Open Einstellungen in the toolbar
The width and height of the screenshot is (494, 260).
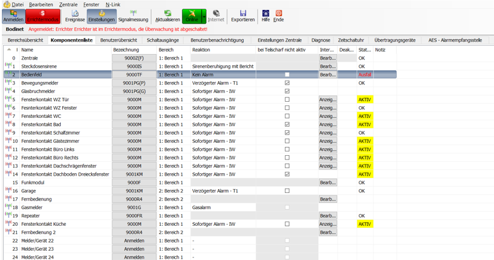(101, 16)
